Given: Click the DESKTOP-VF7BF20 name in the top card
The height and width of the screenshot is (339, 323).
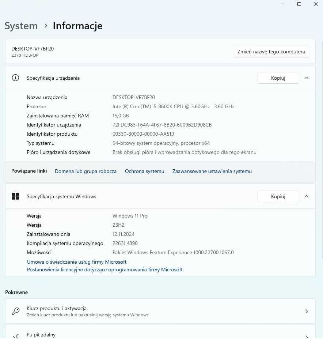Looking at the screenshot, I should coord(33,49).
